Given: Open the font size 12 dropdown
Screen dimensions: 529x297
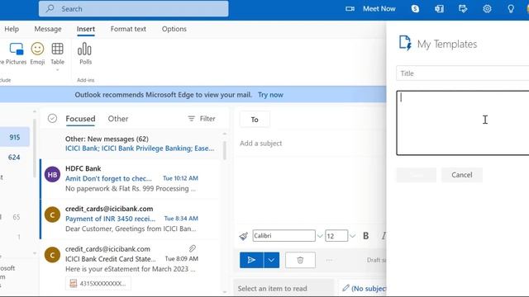Looking at the screenshot, I should point(352,236).
